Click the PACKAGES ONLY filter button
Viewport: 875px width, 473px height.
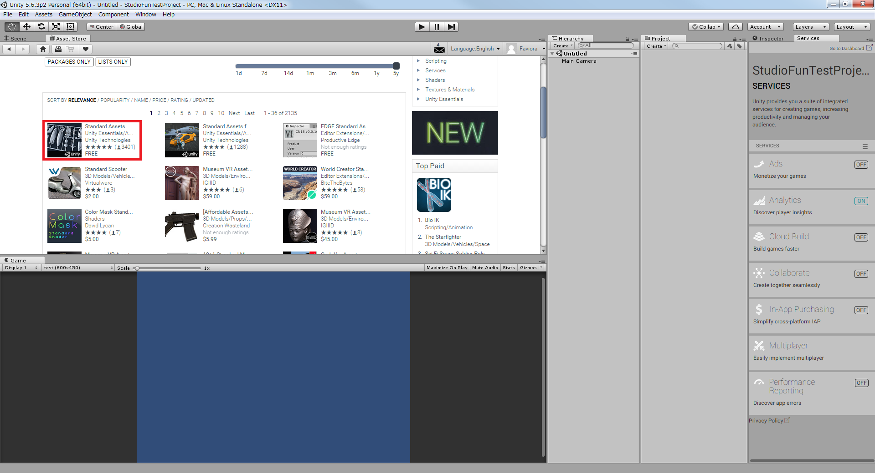[69, 62]
